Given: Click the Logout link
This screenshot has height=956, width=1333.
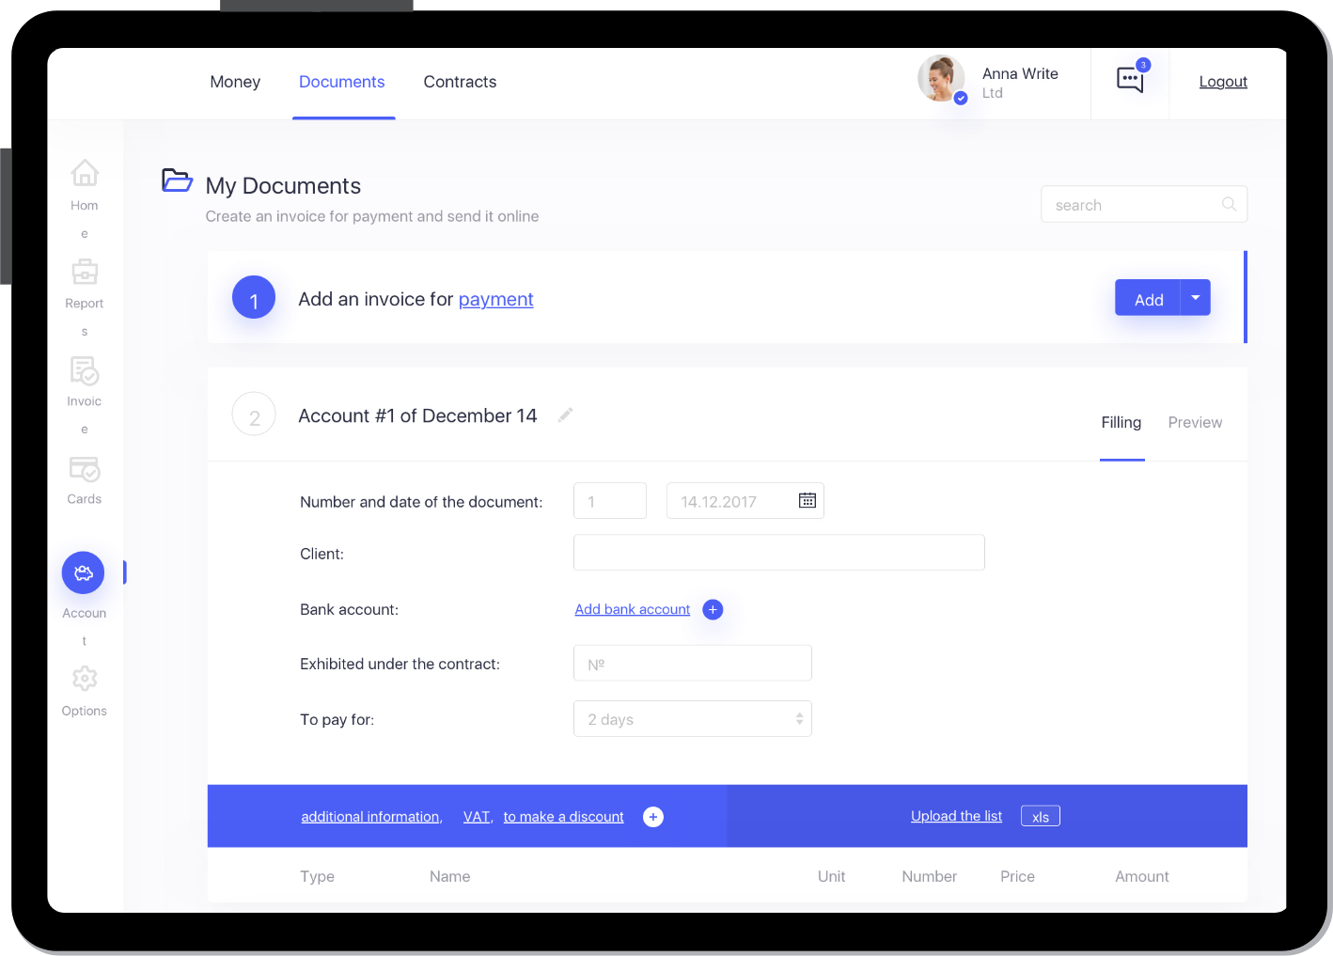Looking at the screenshot, I should (x=1223, y=82).
